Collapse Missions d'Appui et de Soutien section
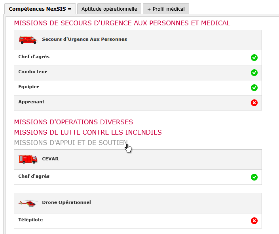This screenshot has height=234, width=279. coord(71,143)
